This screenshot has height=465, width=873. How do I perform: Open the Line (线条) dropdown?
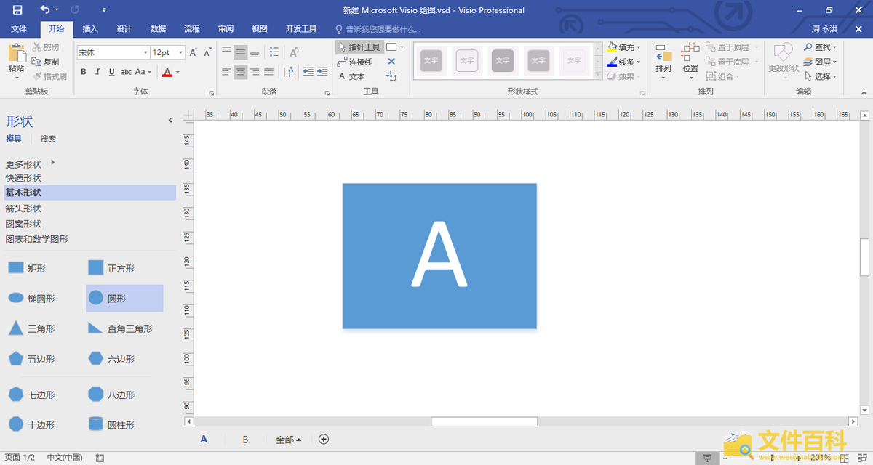pos(624,62)
